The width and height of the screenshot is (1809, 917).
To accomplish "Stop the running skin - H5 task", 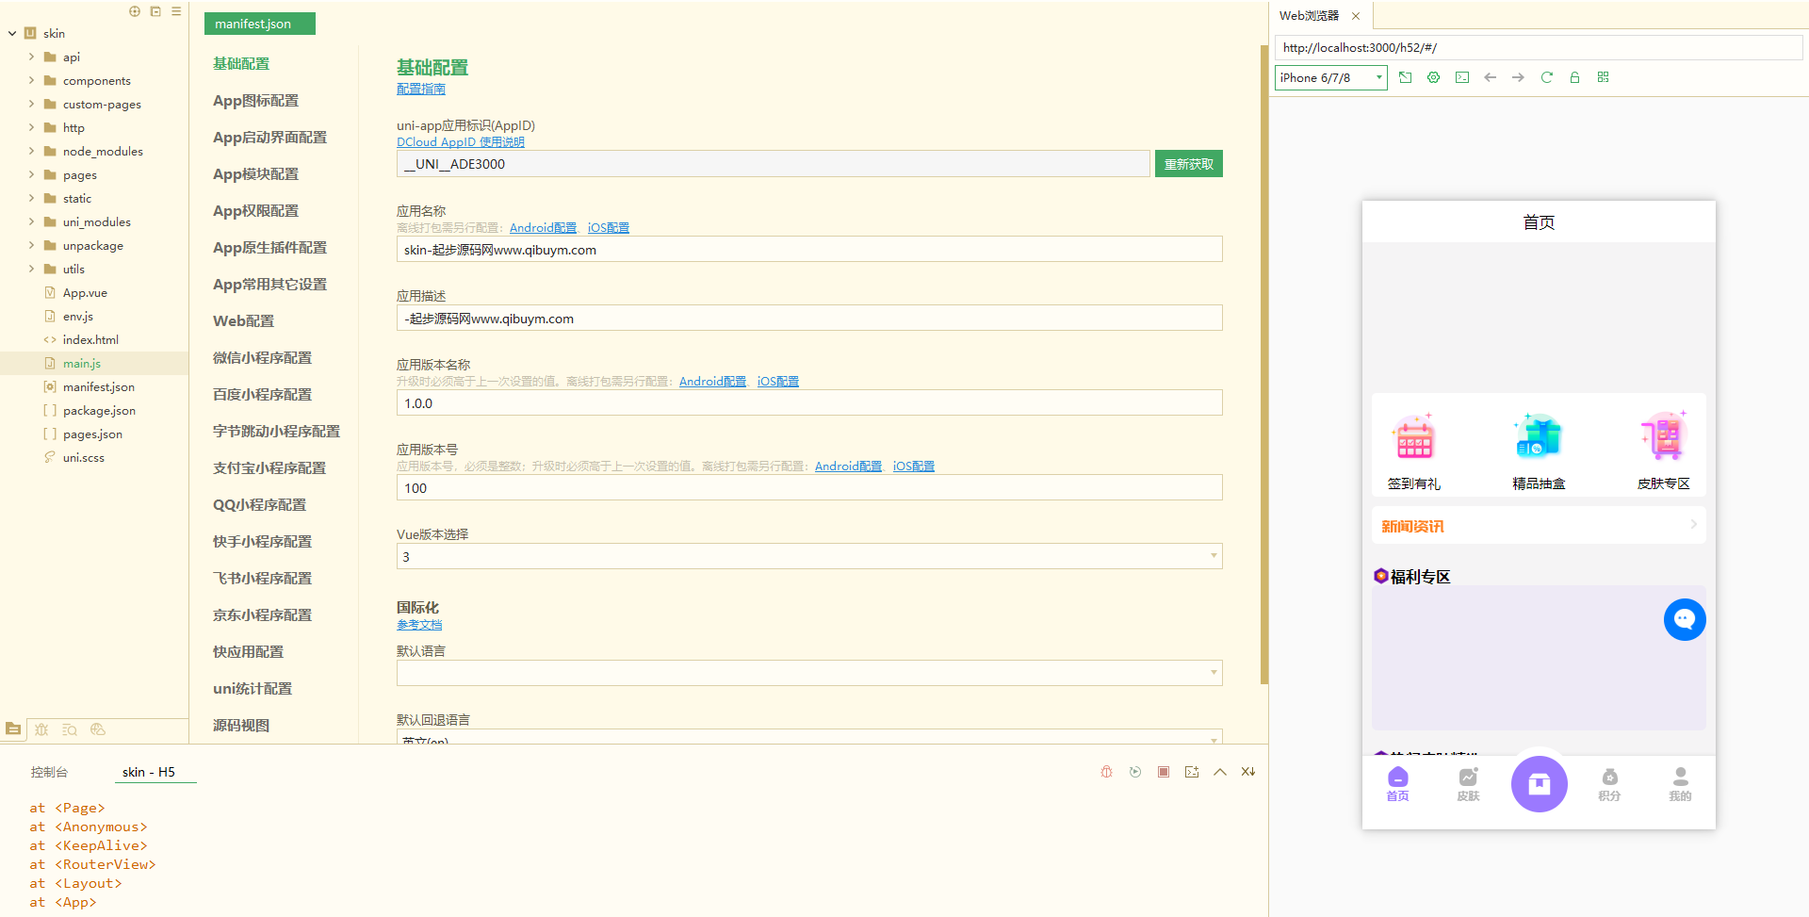I will (x=1164, y=772).
